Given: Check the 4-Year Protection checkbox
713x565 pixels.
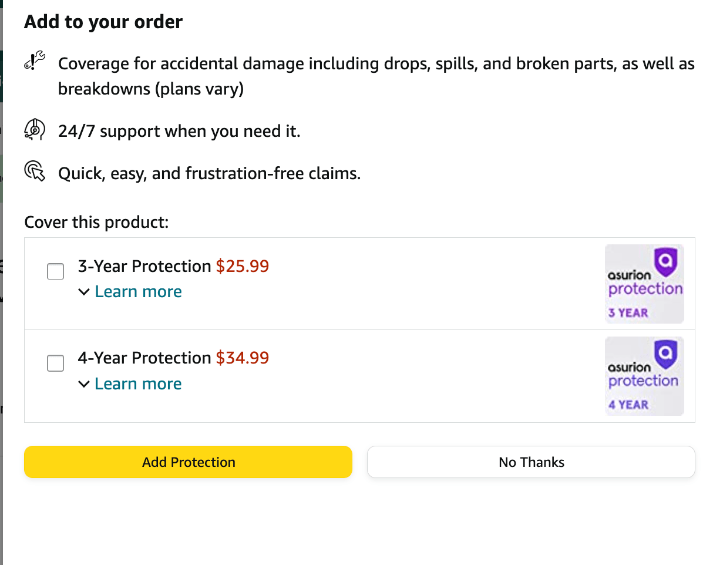Looking at the screenshot, I should [55, 363].
